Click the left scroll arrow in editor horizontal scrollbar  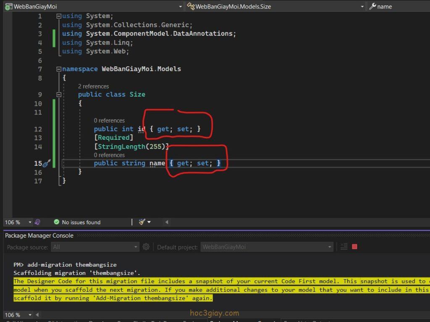pos(167,222)
